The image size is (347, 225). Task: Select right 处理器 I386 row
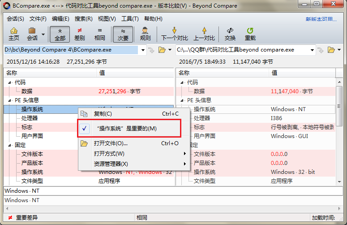262,118
